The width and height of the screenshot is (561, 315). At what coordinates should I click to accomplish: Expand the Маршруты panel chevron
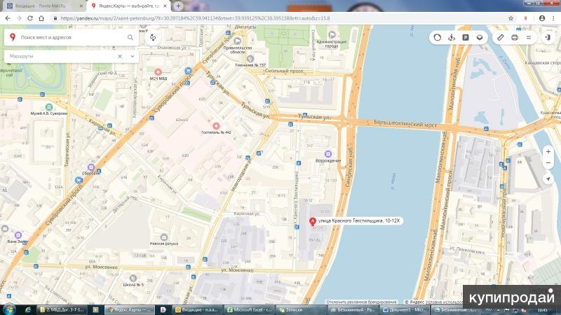pyautogui.click(x=132, y=55)
